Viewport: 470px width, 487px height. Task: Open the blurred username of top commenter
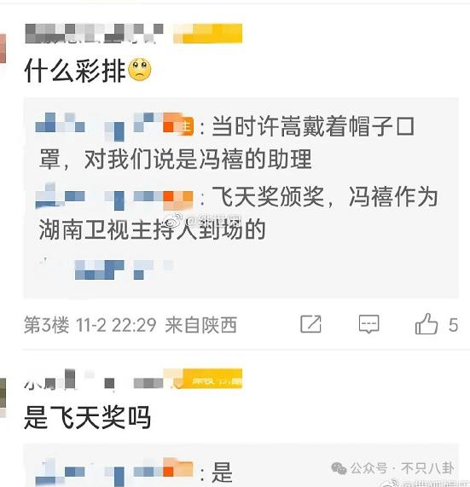[94, 33]
